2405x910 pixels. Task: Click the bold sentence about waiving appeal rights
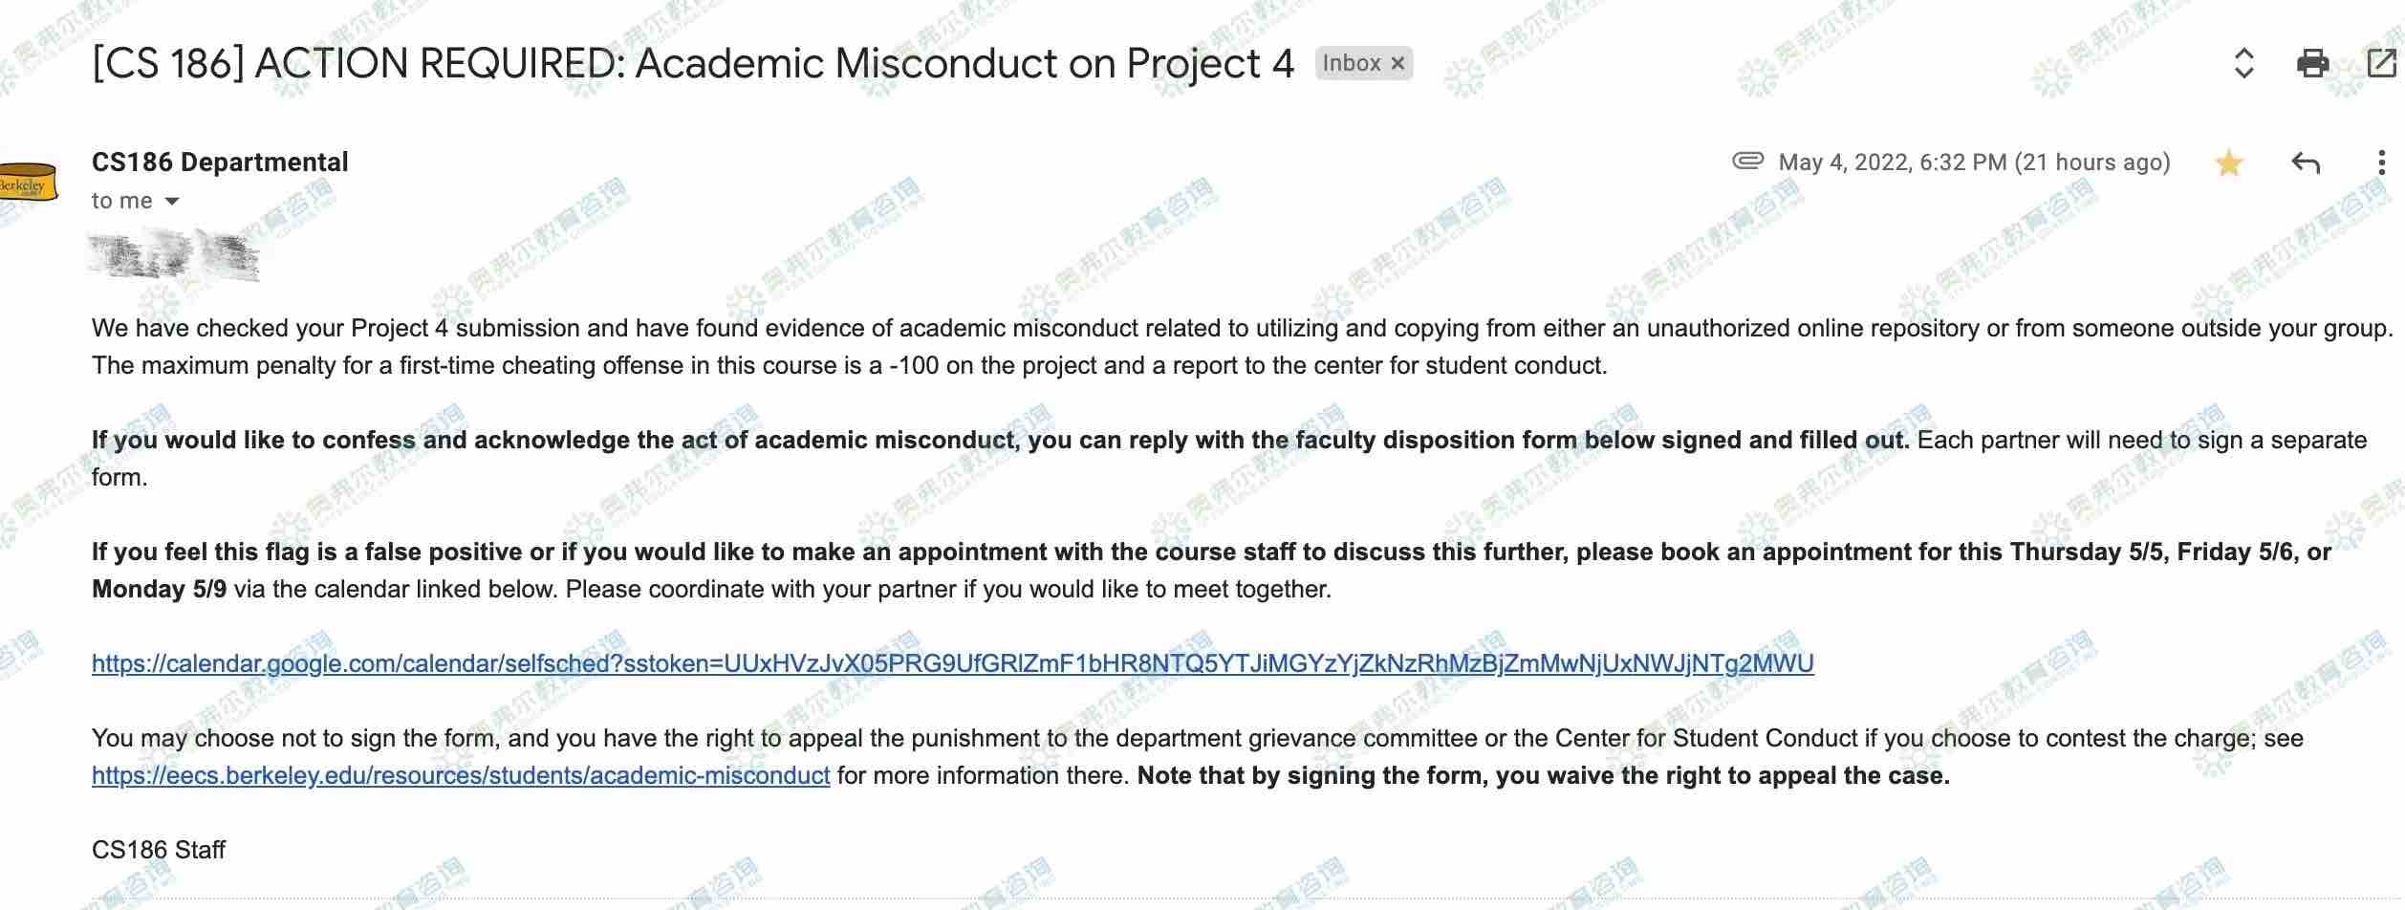click(x=1543, y=775)
